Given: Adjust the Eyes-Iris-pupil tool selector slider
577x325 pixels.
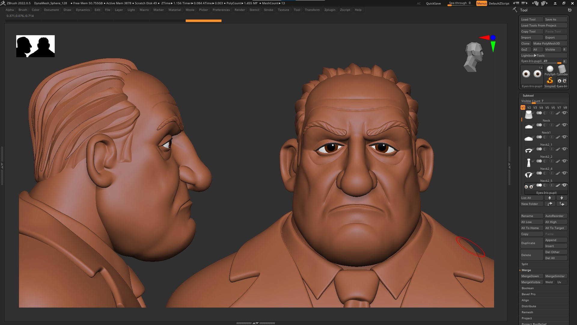Looking at the screenshot, I should pyautogui.click(x=541, y=61).
